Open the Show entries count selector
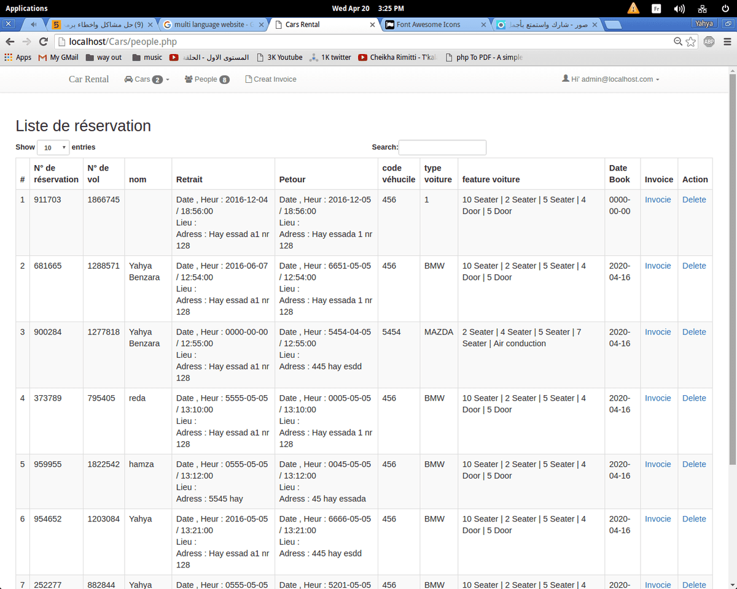The height and width of the screenshot is (589, 737). (53, 148)
